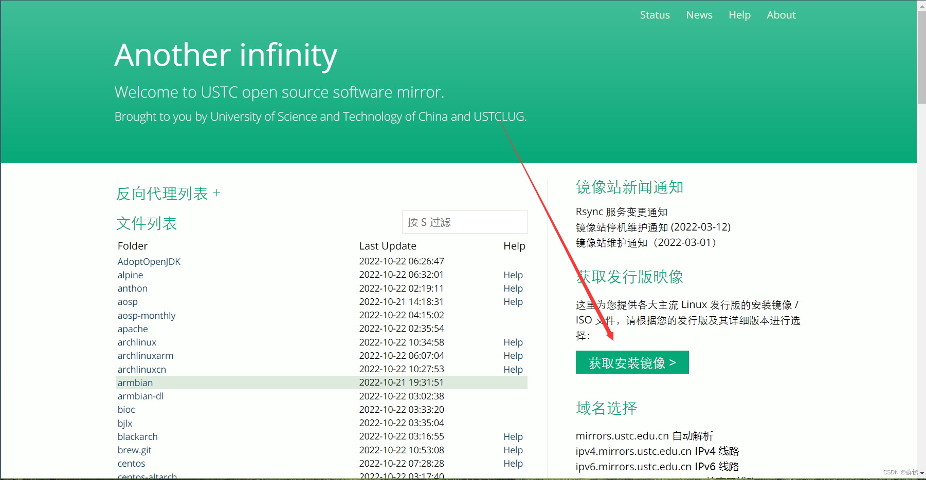This screenshot has height=480, width=926.
Task: Click the 文件列表 heading
Action: pyautogui.click(x=147, y=223)
